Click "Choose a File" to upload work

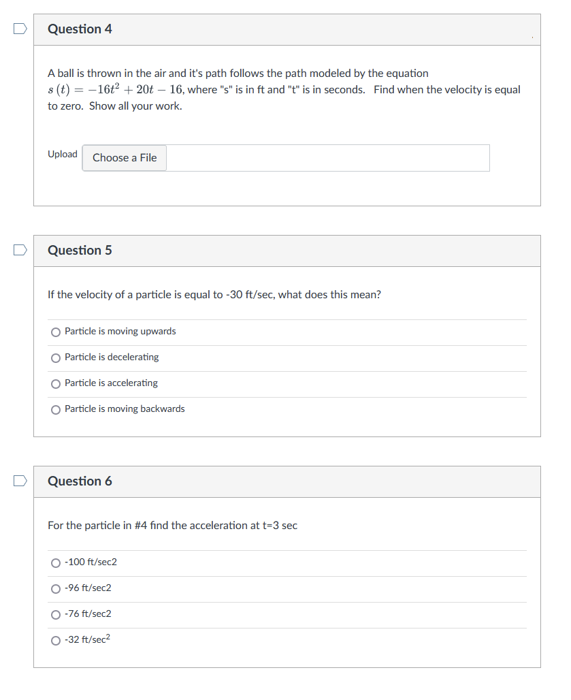click(124, 157)
